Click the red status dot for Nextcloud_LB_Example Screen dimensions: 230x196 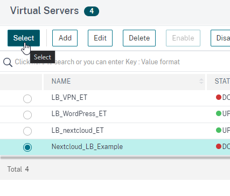tap(219, 146)
